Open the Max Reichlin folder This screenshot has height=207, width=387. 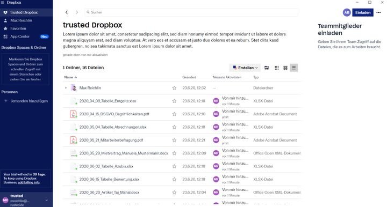[x=90, y=88]
